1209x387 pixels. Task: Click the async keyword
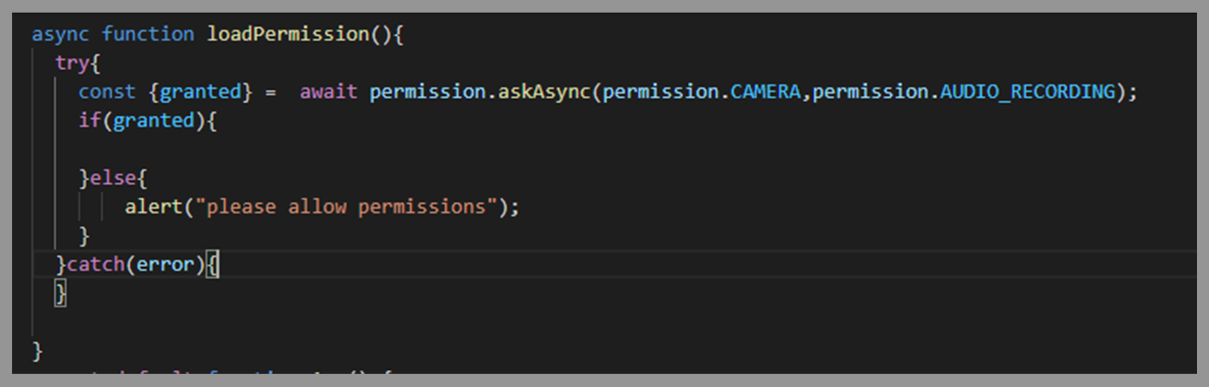click(60, 34)
